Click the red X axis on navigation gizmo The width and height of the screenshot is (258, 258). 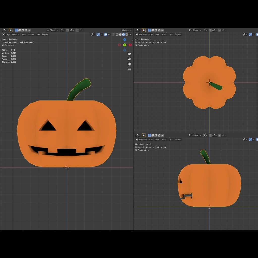pos(130,45)
